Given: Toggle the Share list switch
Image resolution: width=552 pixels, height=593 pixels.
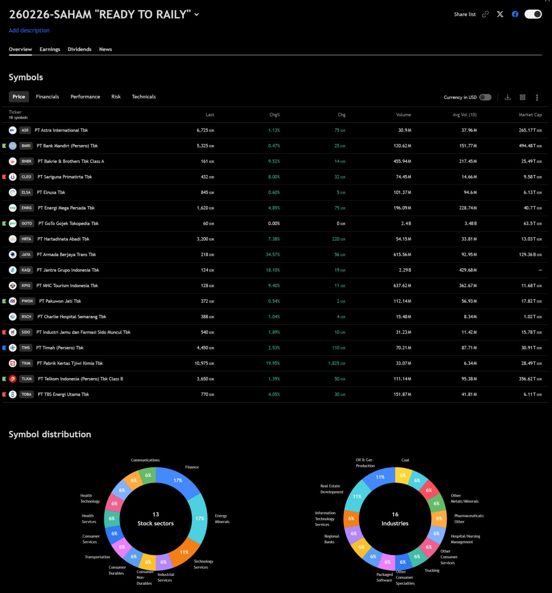Looking at the screenshot, I should pyautogui.click(x=533, y=14).
